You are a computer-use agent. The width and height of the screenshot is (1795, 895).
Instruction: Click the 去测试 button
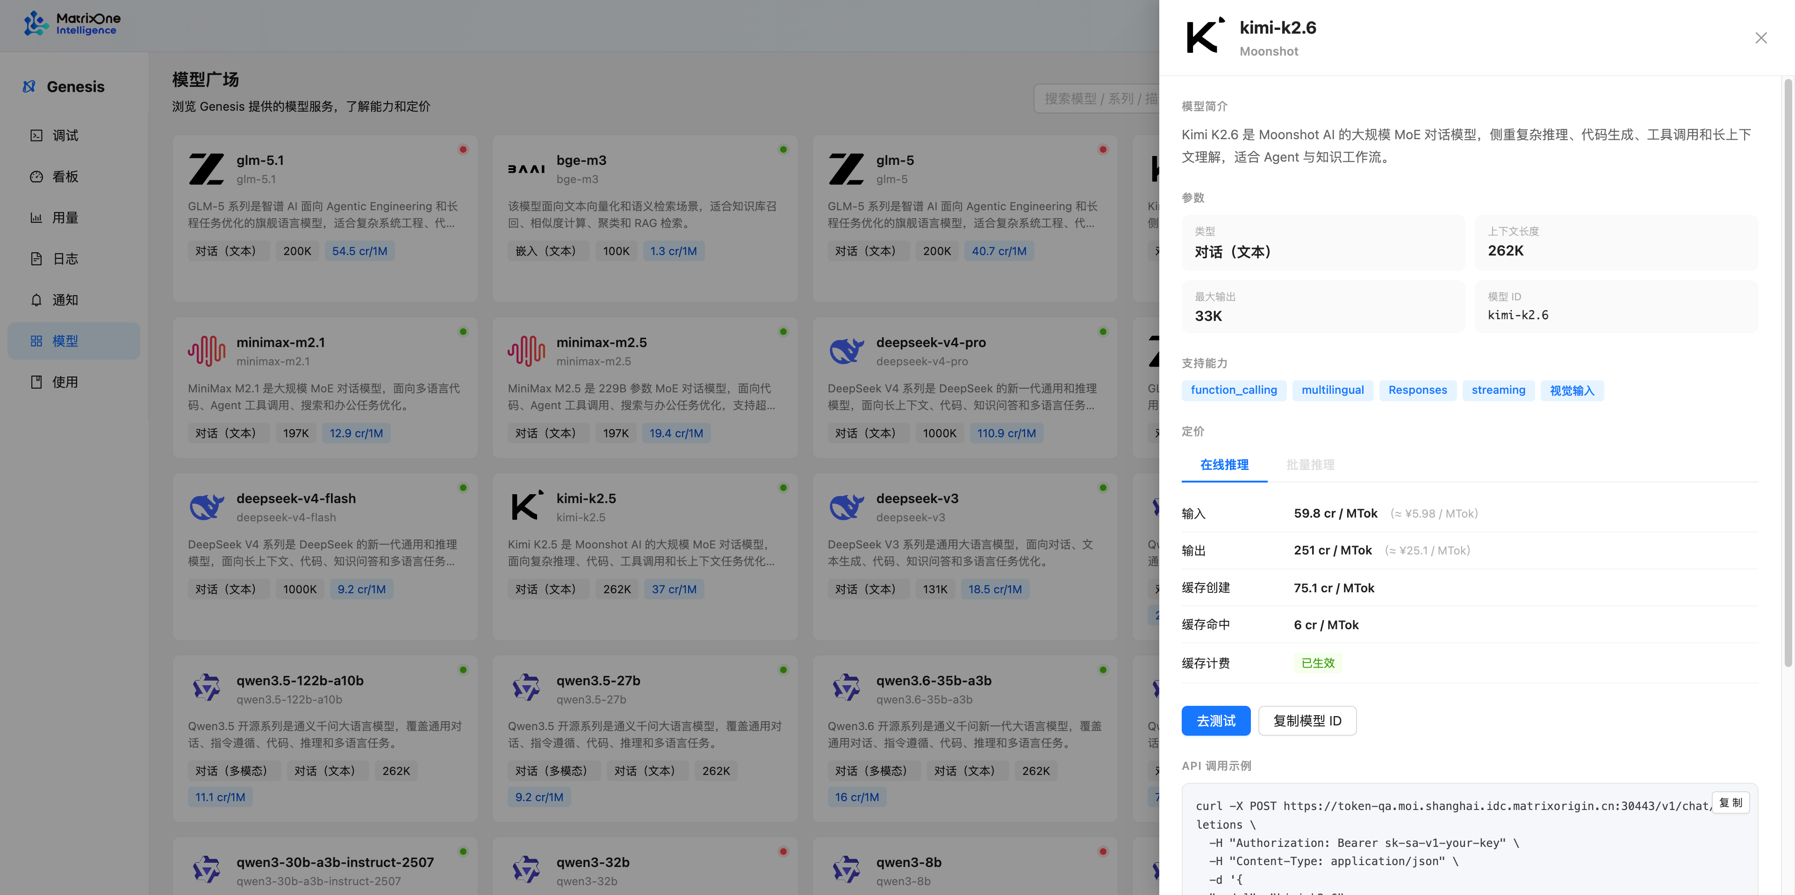point(1216,721)
